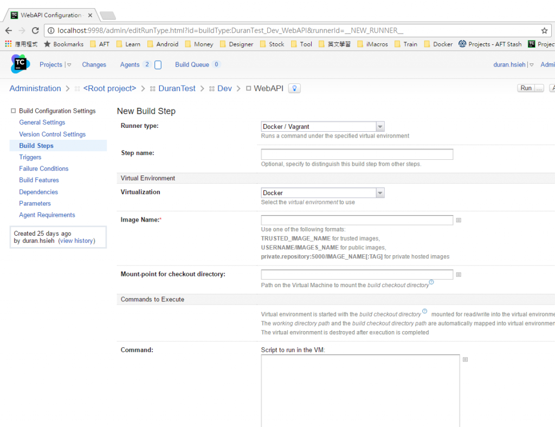Open the Agents page
This screenshot has width=555, height=427.
tap(130, 64)
